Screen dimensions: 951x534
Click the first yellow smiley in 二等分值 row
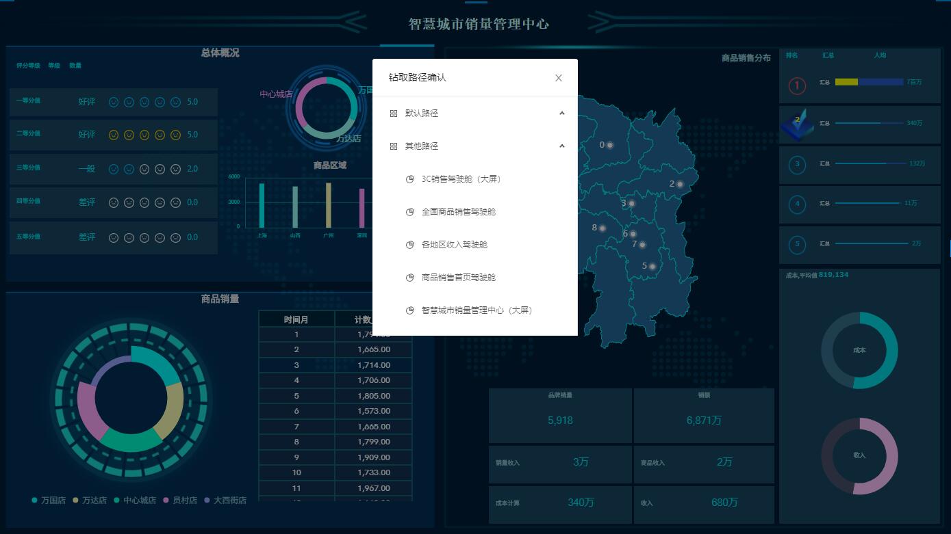click(114, 135)
